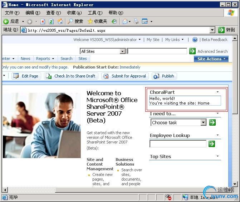Image resolution: width=240 pixels, height=202 pixels.
Task: Open the Beta Feedback link
Action: coord(215,40)
